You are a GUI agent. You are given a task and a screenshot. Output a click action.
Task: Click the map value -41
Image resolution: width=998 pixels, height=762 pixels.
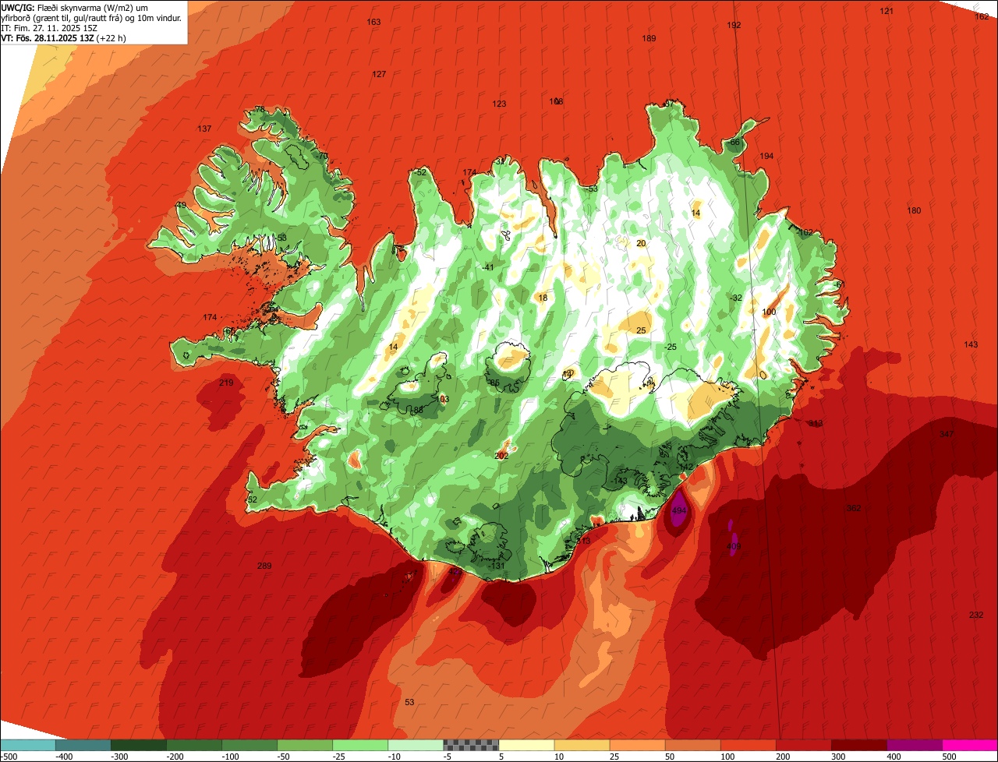coord(488,267)
